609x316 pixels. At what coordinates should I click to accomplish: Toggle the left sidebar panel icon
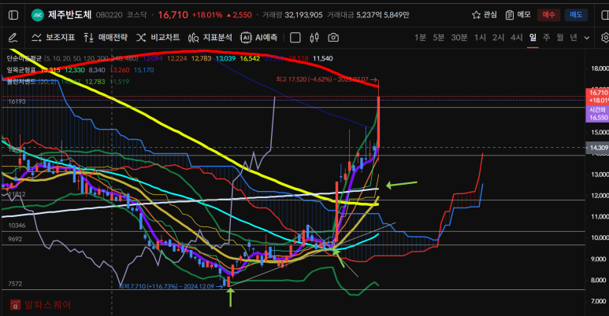13,15
